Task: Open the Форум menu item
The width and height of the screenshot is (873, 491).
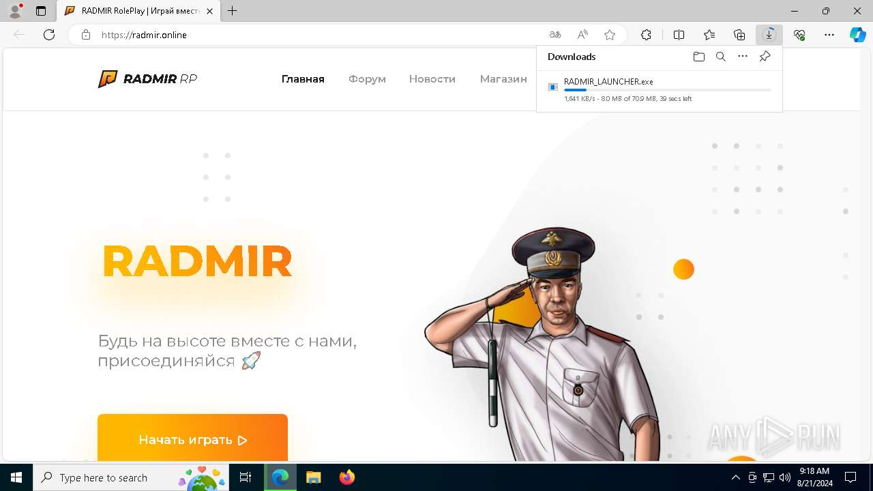Action: point(367,79)
